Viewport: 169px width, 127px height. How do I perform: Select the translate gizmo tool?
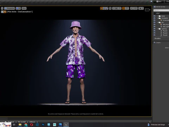tap(101, 8)
